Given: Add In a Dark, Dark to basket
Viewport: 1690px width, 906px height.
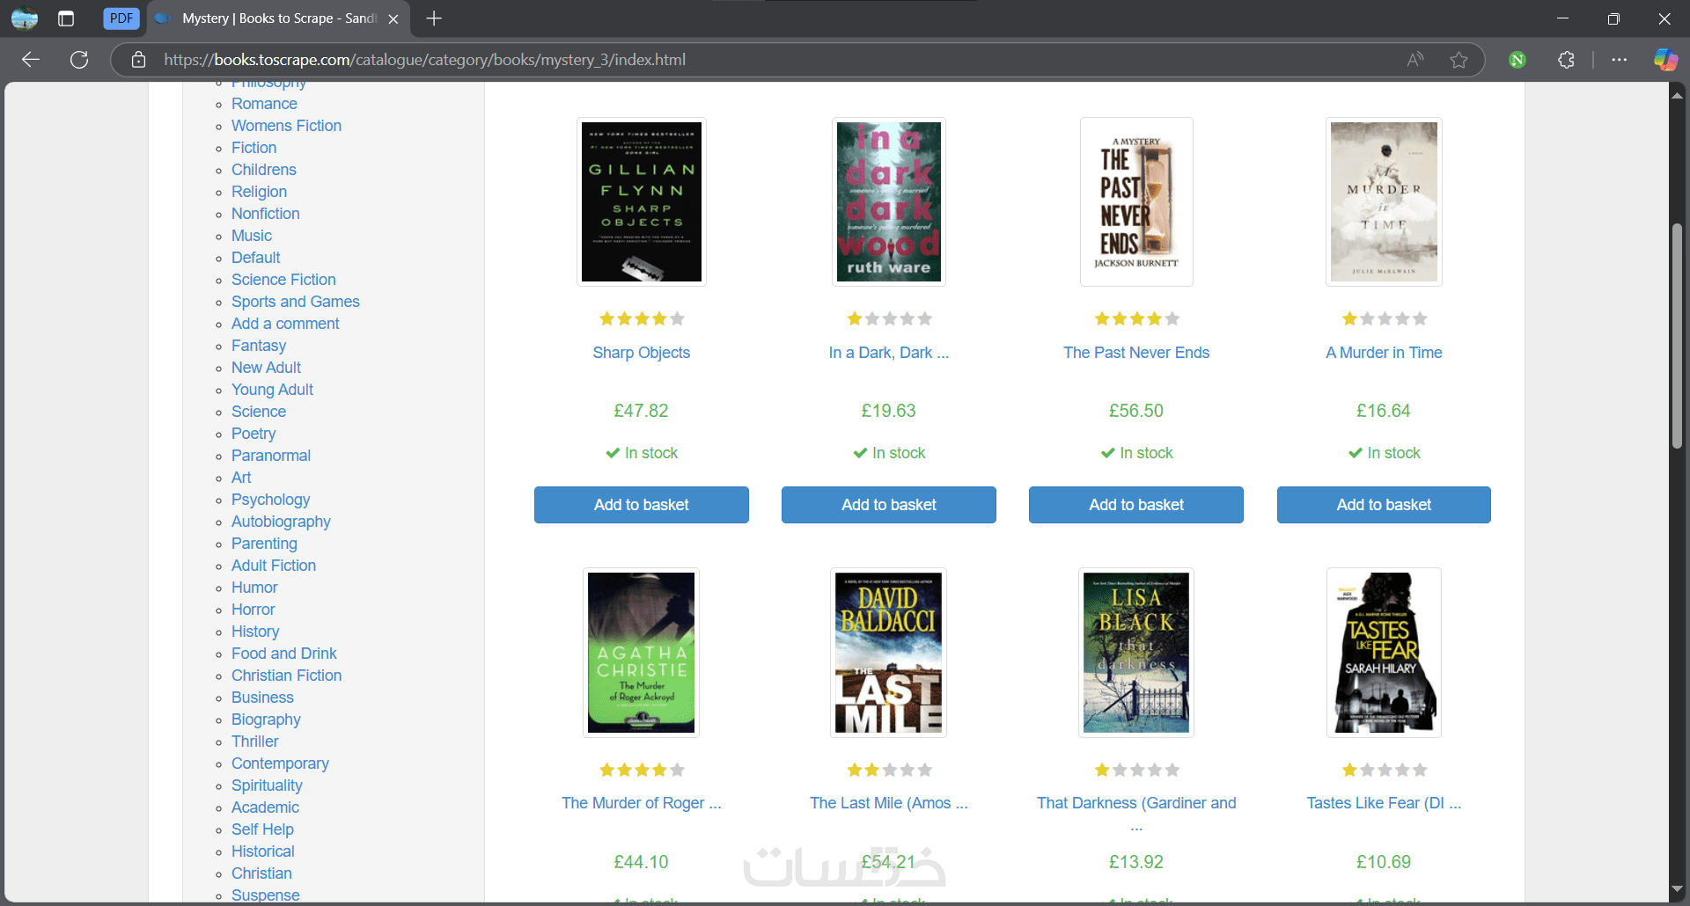Looking at the screenshot, I should pos(889,505).
